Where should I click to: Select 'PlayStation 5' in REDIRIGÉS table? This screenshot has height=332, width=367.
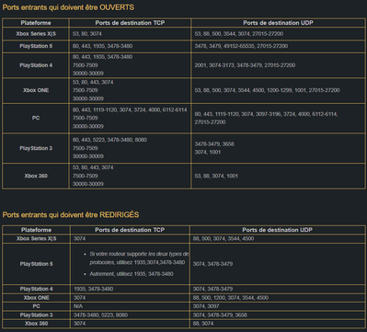point(36,264)
